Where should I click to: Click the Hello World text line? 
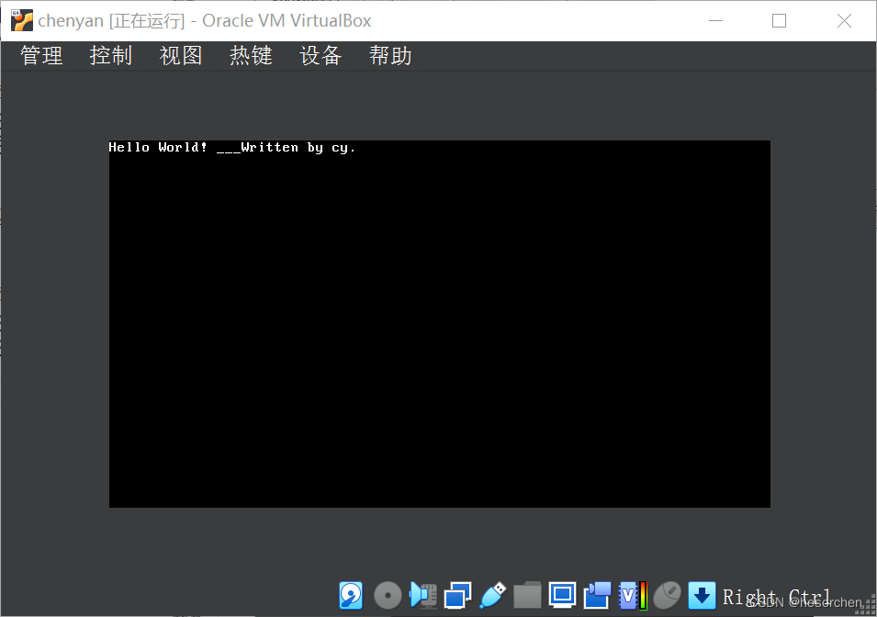click(x=232, y=148)
